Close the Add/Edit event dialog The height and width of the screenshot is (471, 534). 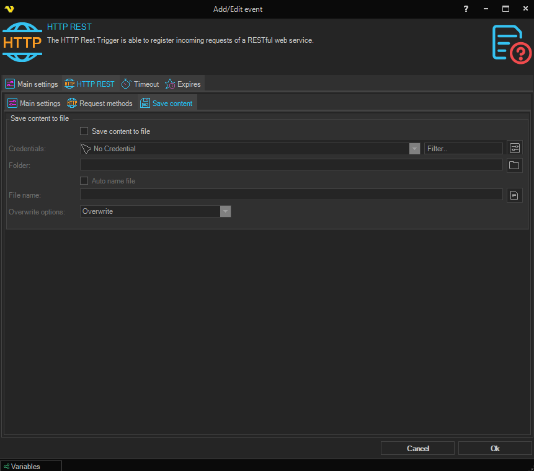point(525,9)
